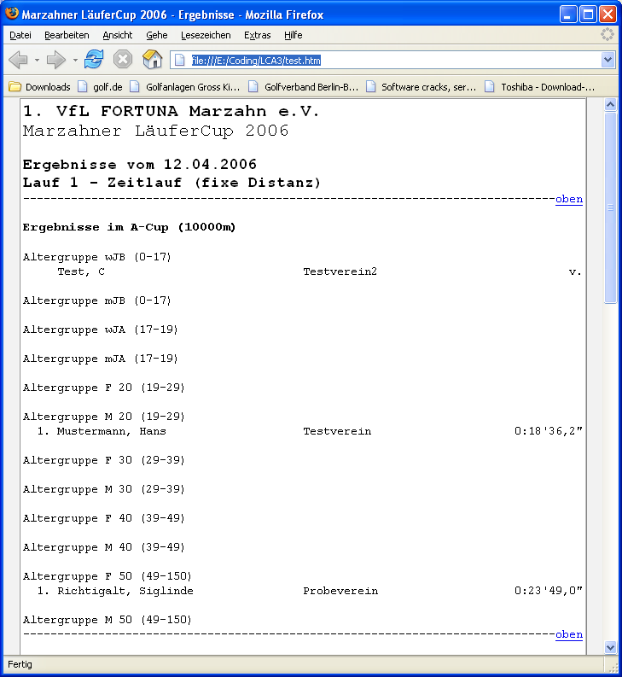Open the Hilfe menu
Screen dimensions: 622x677
(x=294, y=35)
